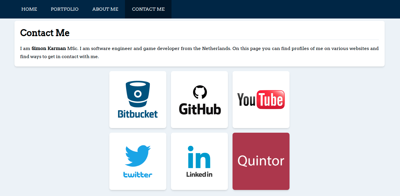
Task: Click the bold name Simon Karman
Action: click(x=49, y=49)
